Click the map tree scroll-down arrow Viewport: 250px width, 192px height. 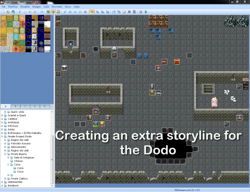(52, 186)
